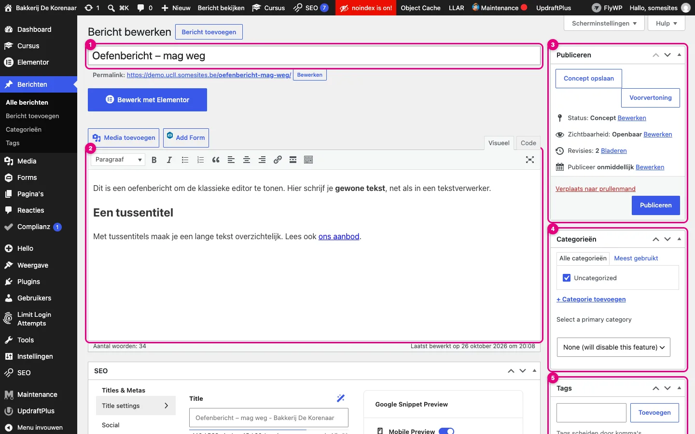The height and width of the screenshot is (434, 695).
Task: Align text left
Action: pos(231,160)
